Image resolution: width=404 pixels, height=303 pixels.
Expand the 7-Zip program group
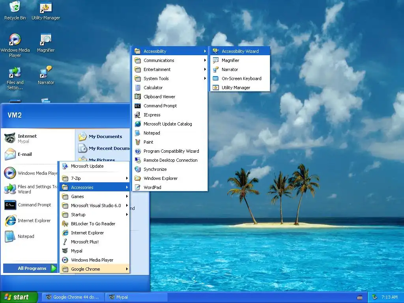95,178
